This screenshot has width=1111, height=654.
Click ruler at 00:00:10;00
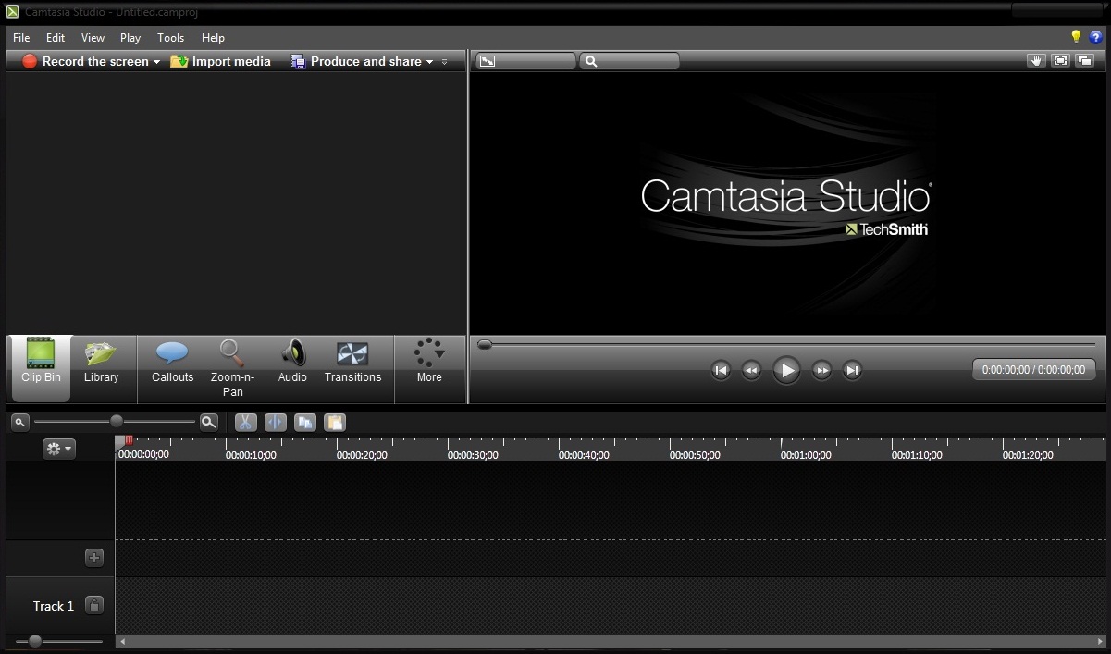(x=251, y=454)
